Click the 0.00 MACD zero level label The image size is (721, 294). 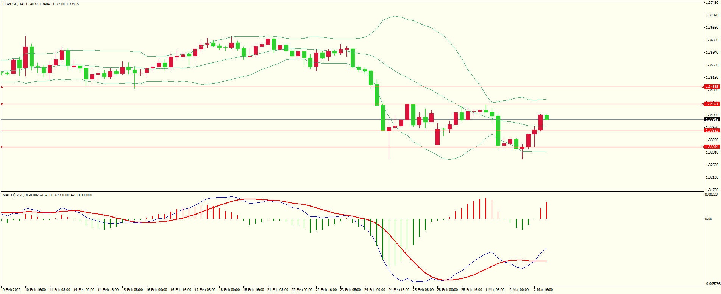tap(709, 219)
